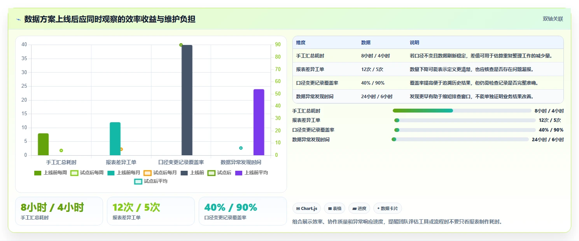Click the 双轴关联 label in the header
The image size is (579, 241).
[553, 19]
